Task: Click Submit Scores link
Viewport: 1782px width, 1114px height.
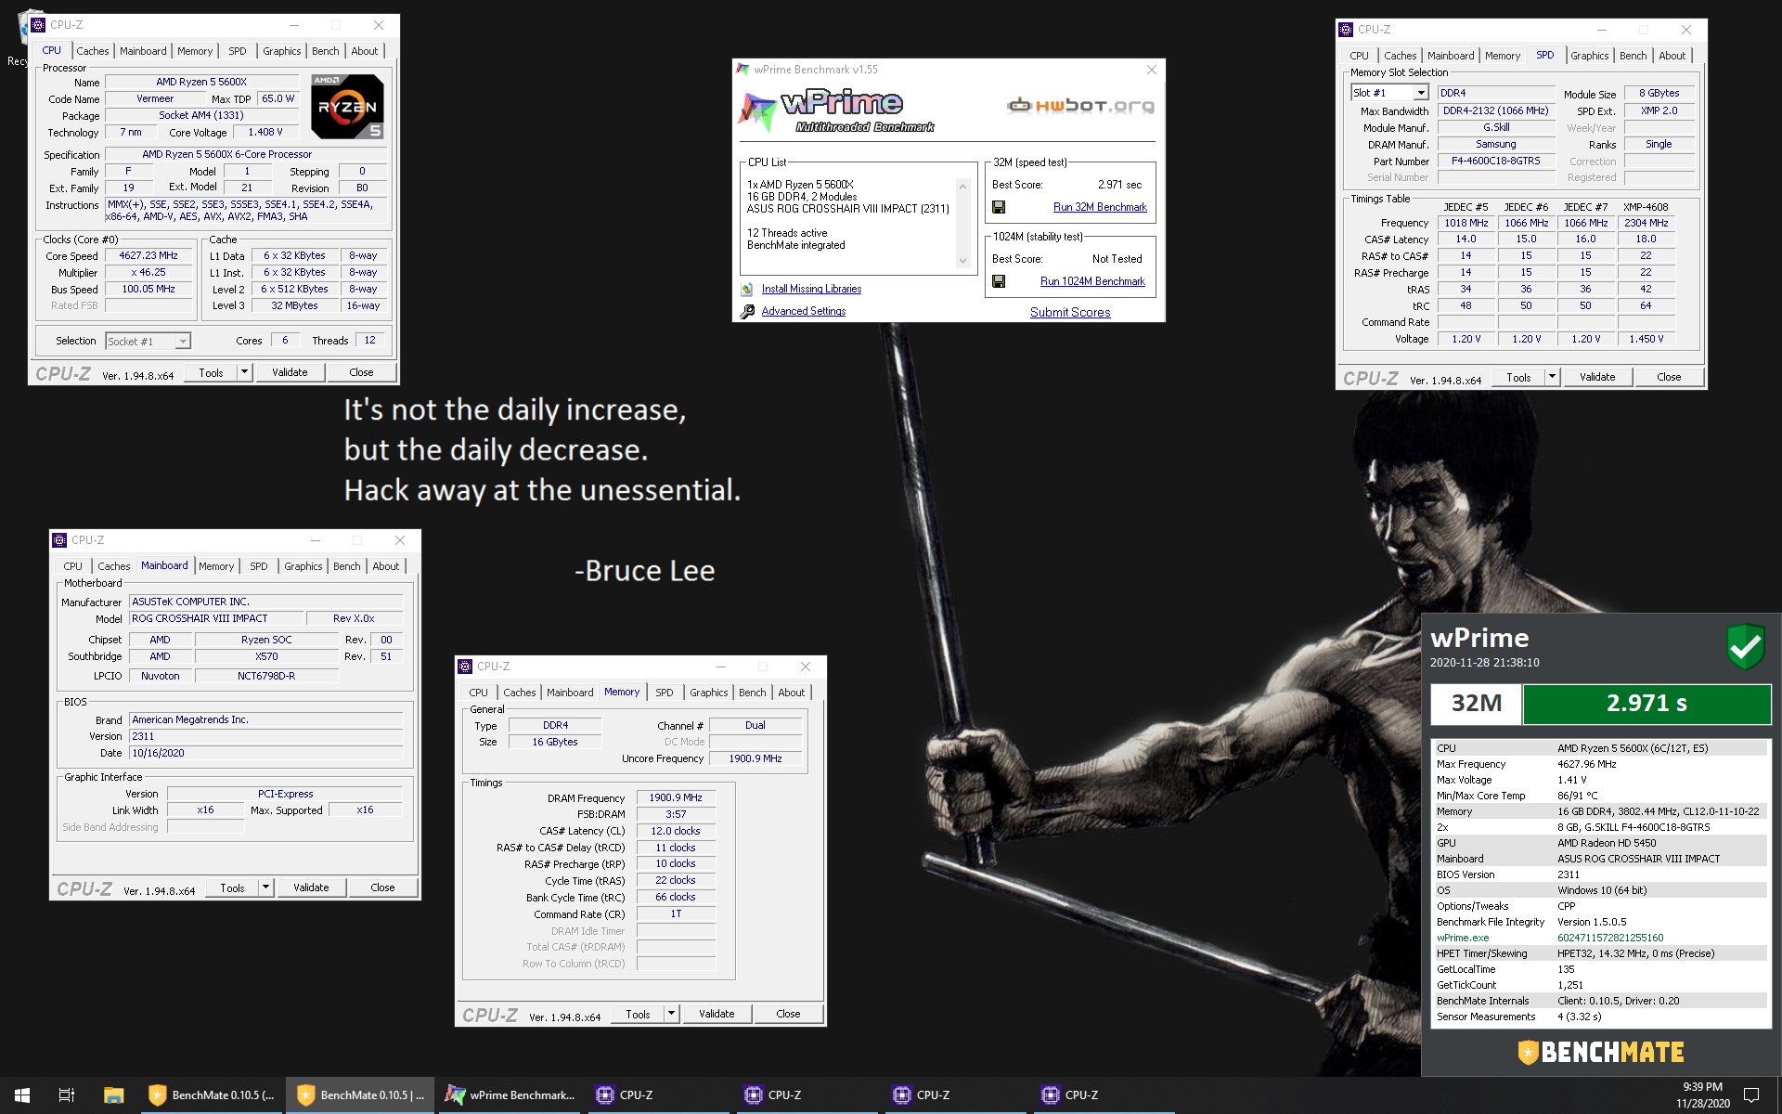Action: pyautogui.click(x=1070, y=313)
